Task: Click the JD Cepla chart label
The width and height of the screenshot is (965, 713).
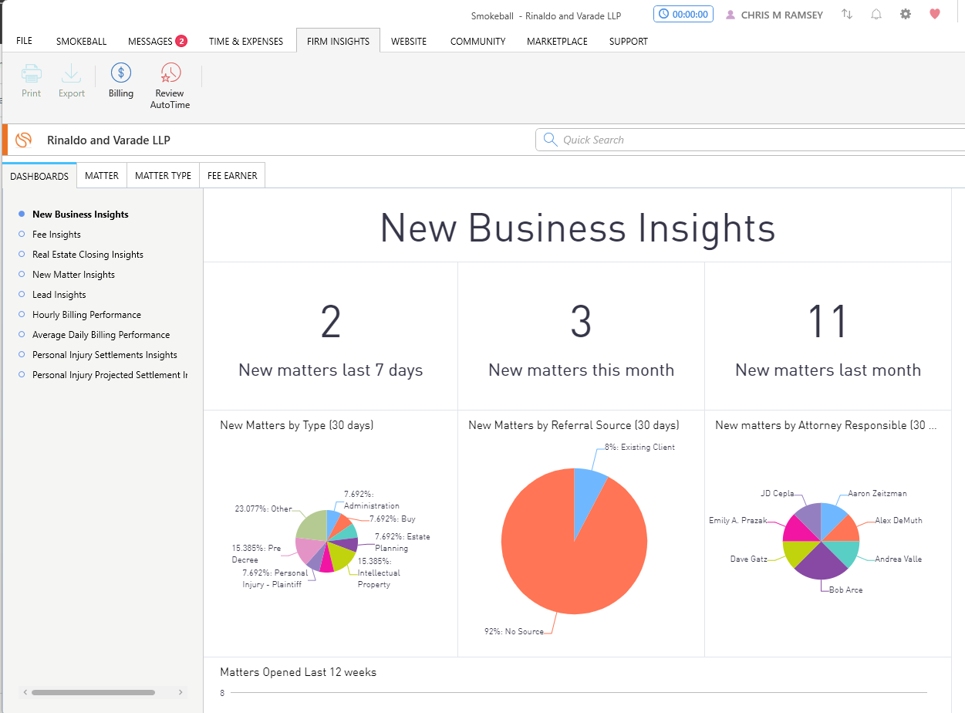Action: pyautogui.click(x=777, y=493)
